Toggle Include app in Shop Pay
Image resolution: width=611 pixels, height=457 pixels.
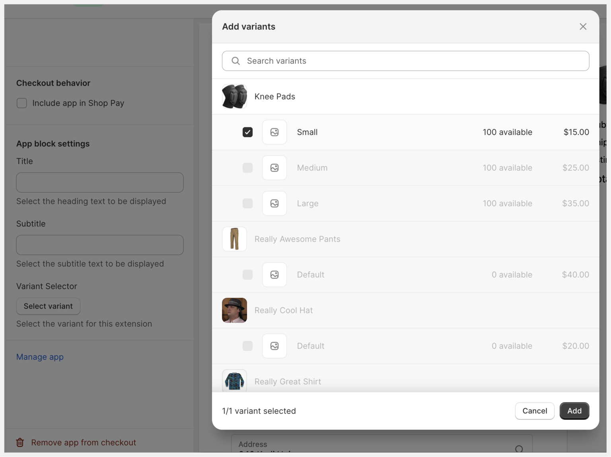pyautogui.click(x=22, y=103)
